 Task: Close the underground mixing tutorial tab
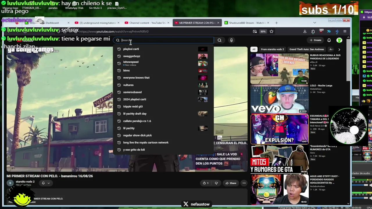pos(118,23)
